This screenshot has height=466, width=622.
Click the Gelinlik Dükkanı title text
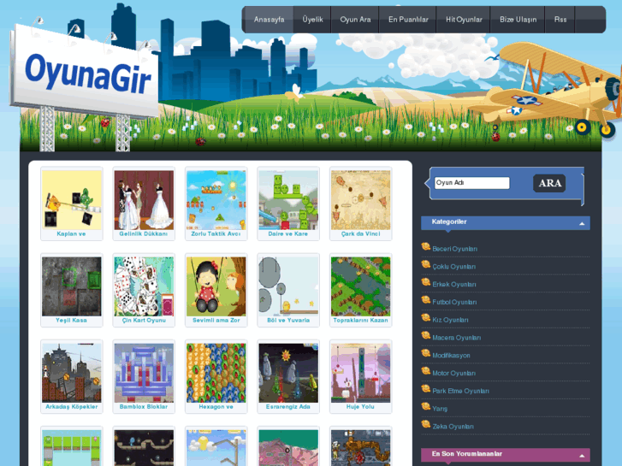click(144, 234)
